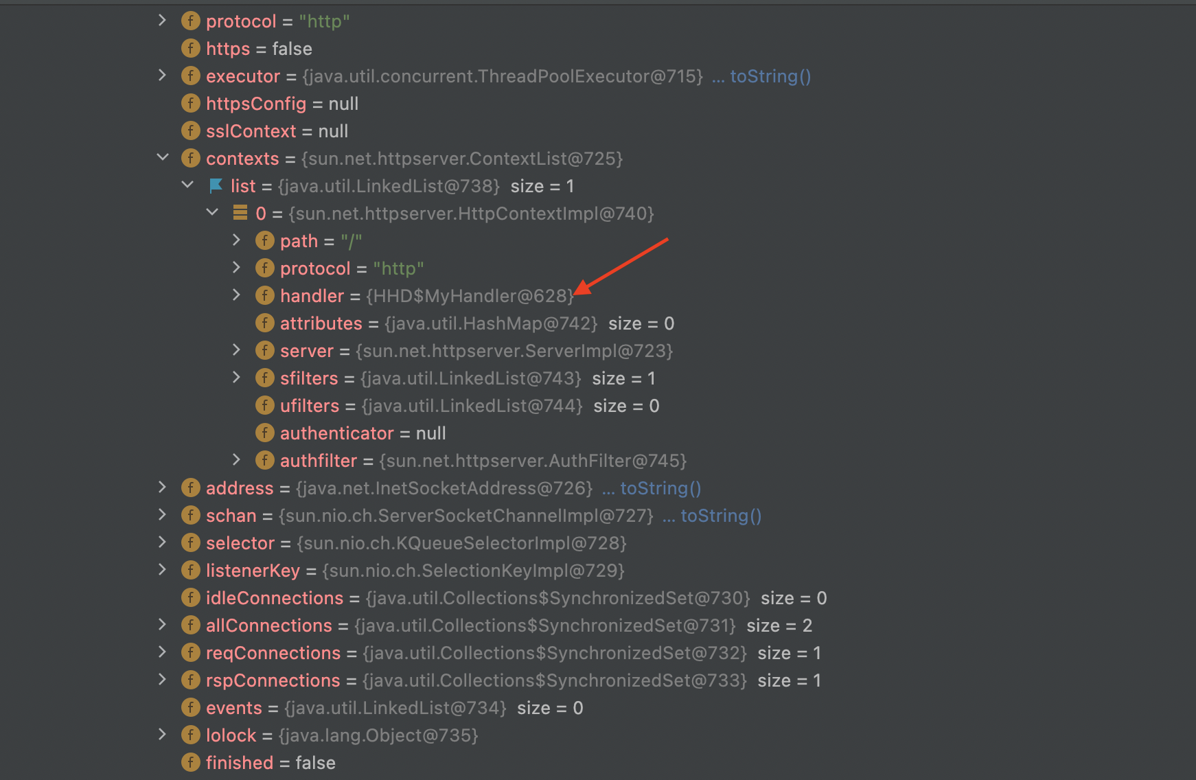Collapse the list LinkedList node
This screenshot has width=1196, height=780.
pos(187,185)
